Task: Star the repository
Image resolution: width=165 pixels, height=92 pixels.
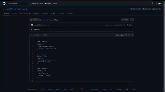Action: click(145, 9)
